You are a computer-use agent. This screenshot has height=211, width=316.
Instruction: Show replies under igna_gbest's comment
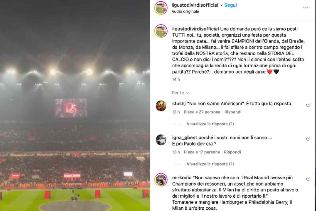click(210, 164)
